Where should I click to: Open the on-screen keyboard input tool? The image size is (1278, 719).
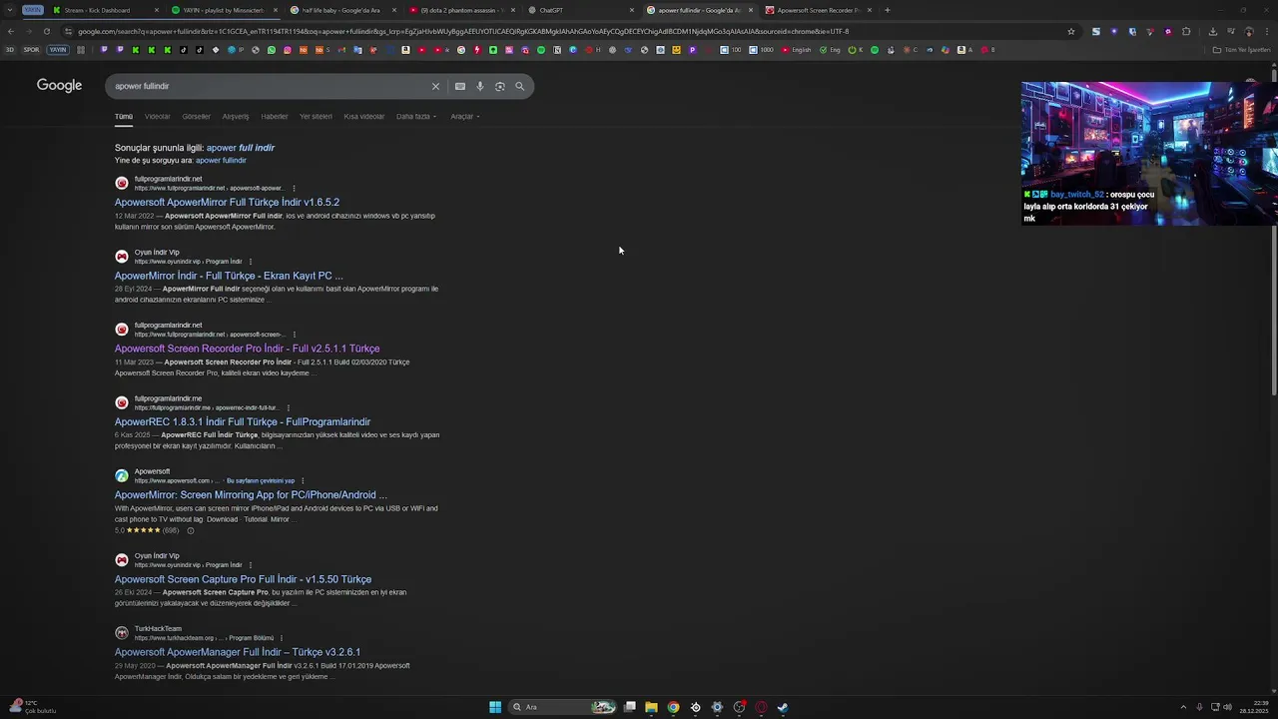[x=460, y=86]
